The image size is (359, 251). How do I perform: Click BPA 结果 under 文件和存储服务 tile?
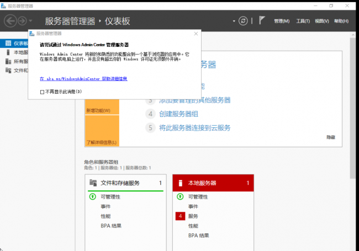point(111,226)
